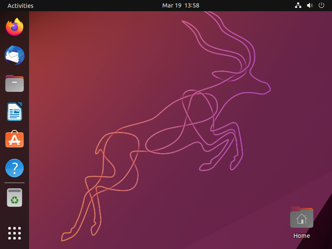The image size is (332, 249).
Task: Click the volume speaker icon
Action: [310, 5]
